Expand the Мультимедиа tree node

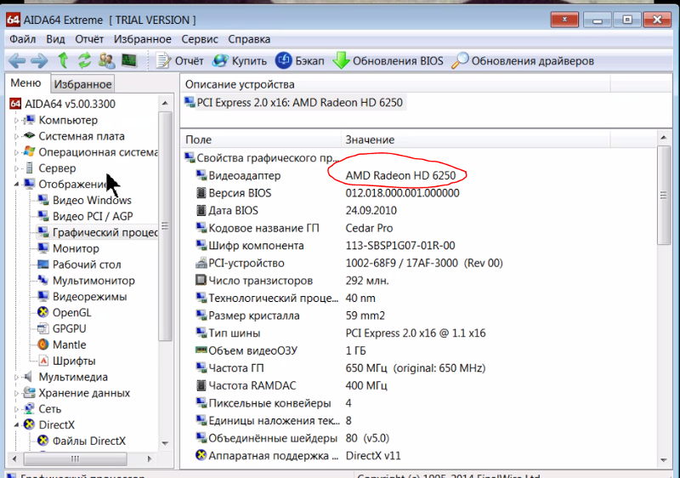point(16,377)
